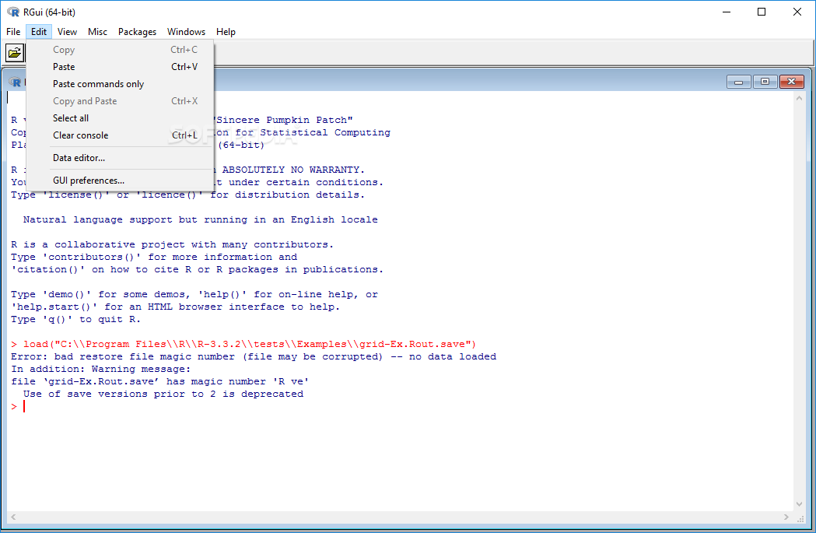Viewport: 816px width, 533px height.
Task: Close the open Edit menu
Action: (x=39, y=32)
